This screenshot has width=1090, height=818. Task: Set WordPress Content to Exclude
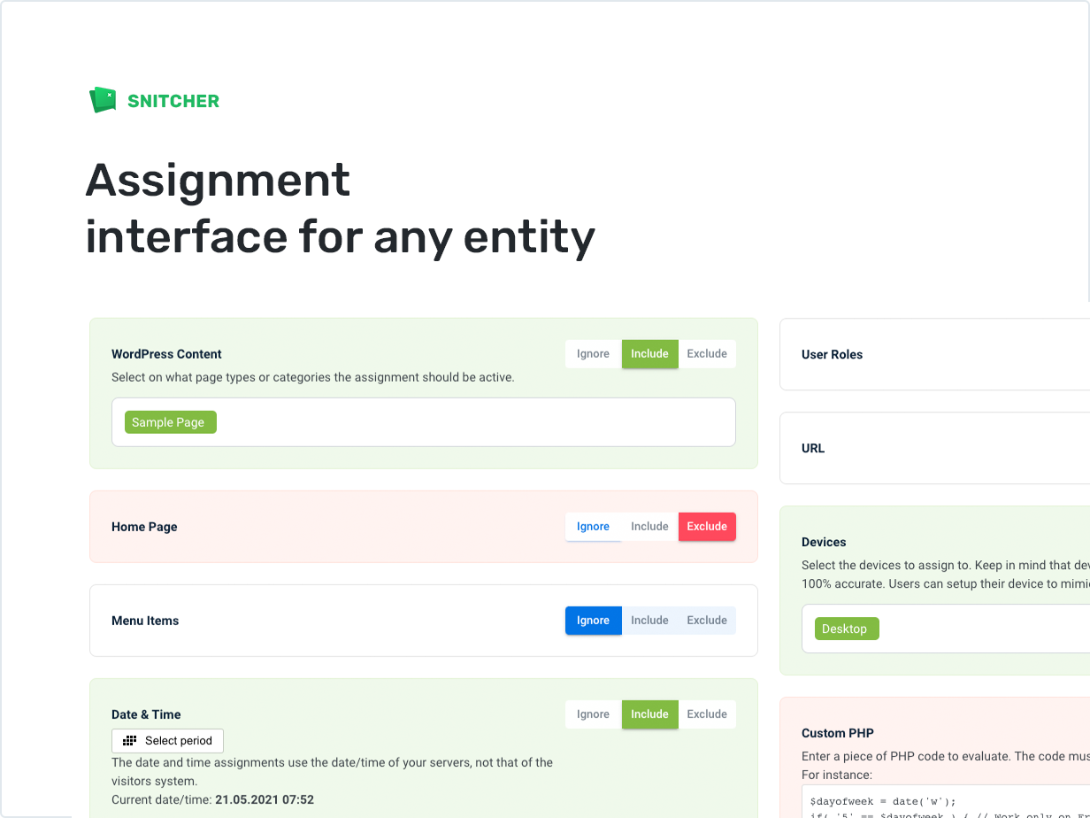[707, 354]
